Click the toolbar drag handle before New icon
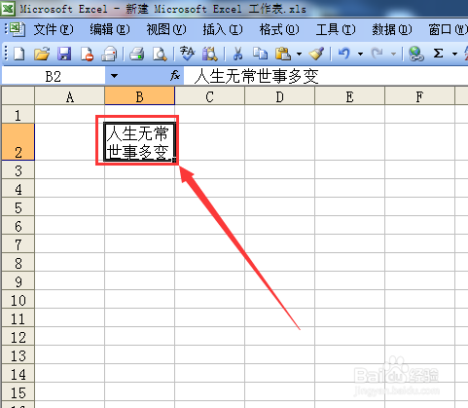The width and height of the screenshot is (468, 408). coord(6,54)
